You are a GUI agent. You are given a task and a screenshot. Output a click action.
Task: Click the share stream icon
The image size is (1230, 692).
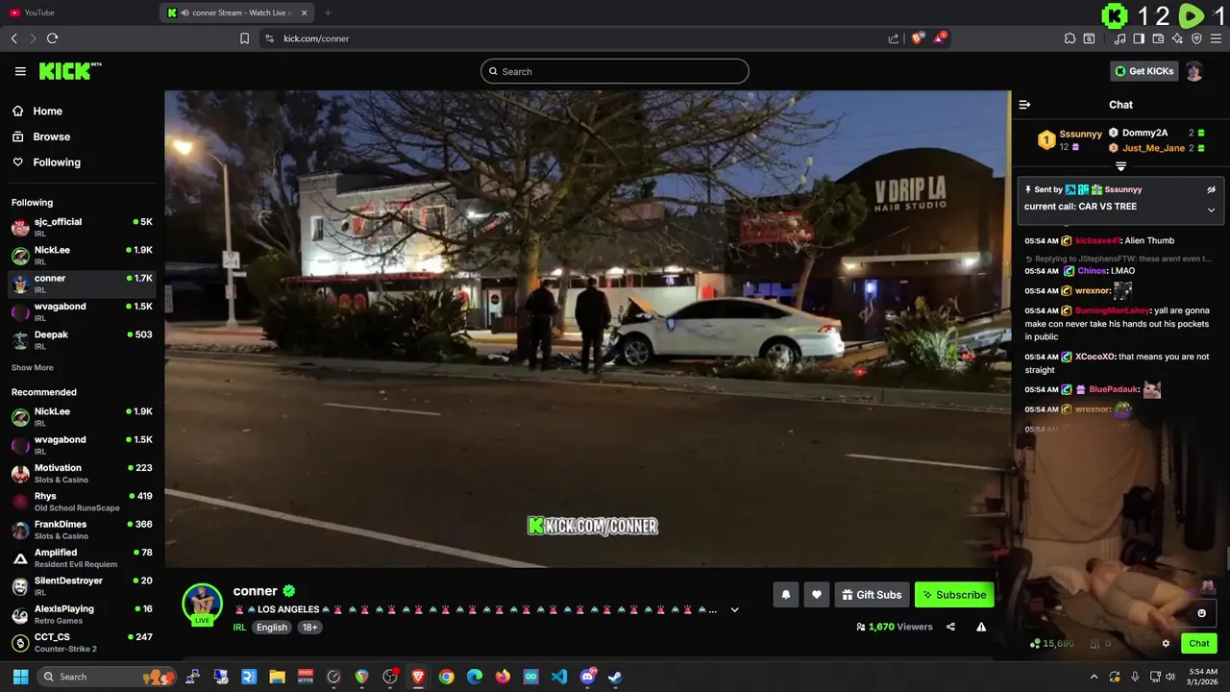click(950, 627)
